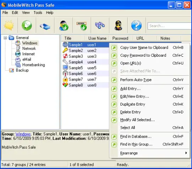Click the user with green arrow icon

coord(64,26)
